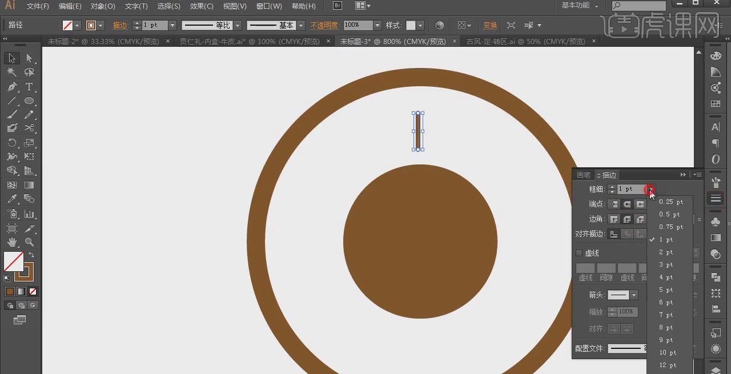
Task: Open the Pathfinder icon in dock
Action: tap(716, 277)
